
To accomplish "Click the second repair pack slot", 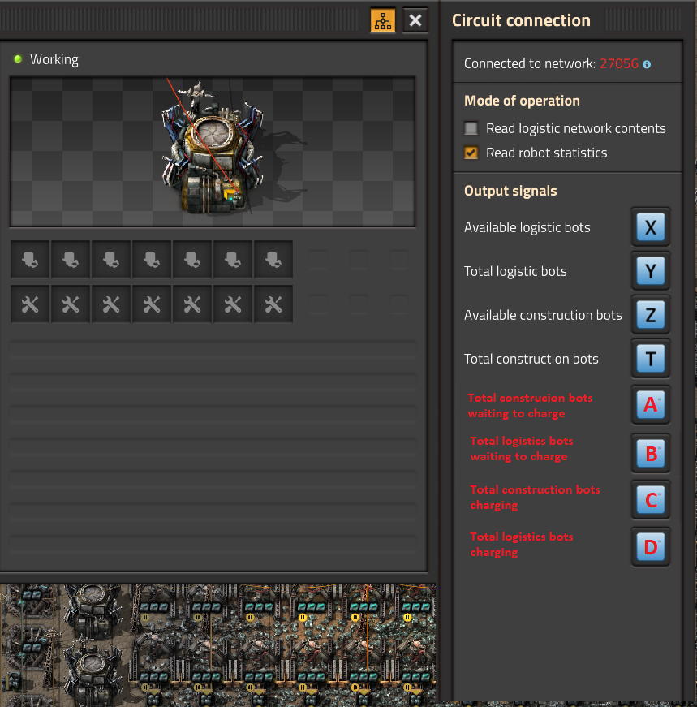I will click(x=71, y=304).
